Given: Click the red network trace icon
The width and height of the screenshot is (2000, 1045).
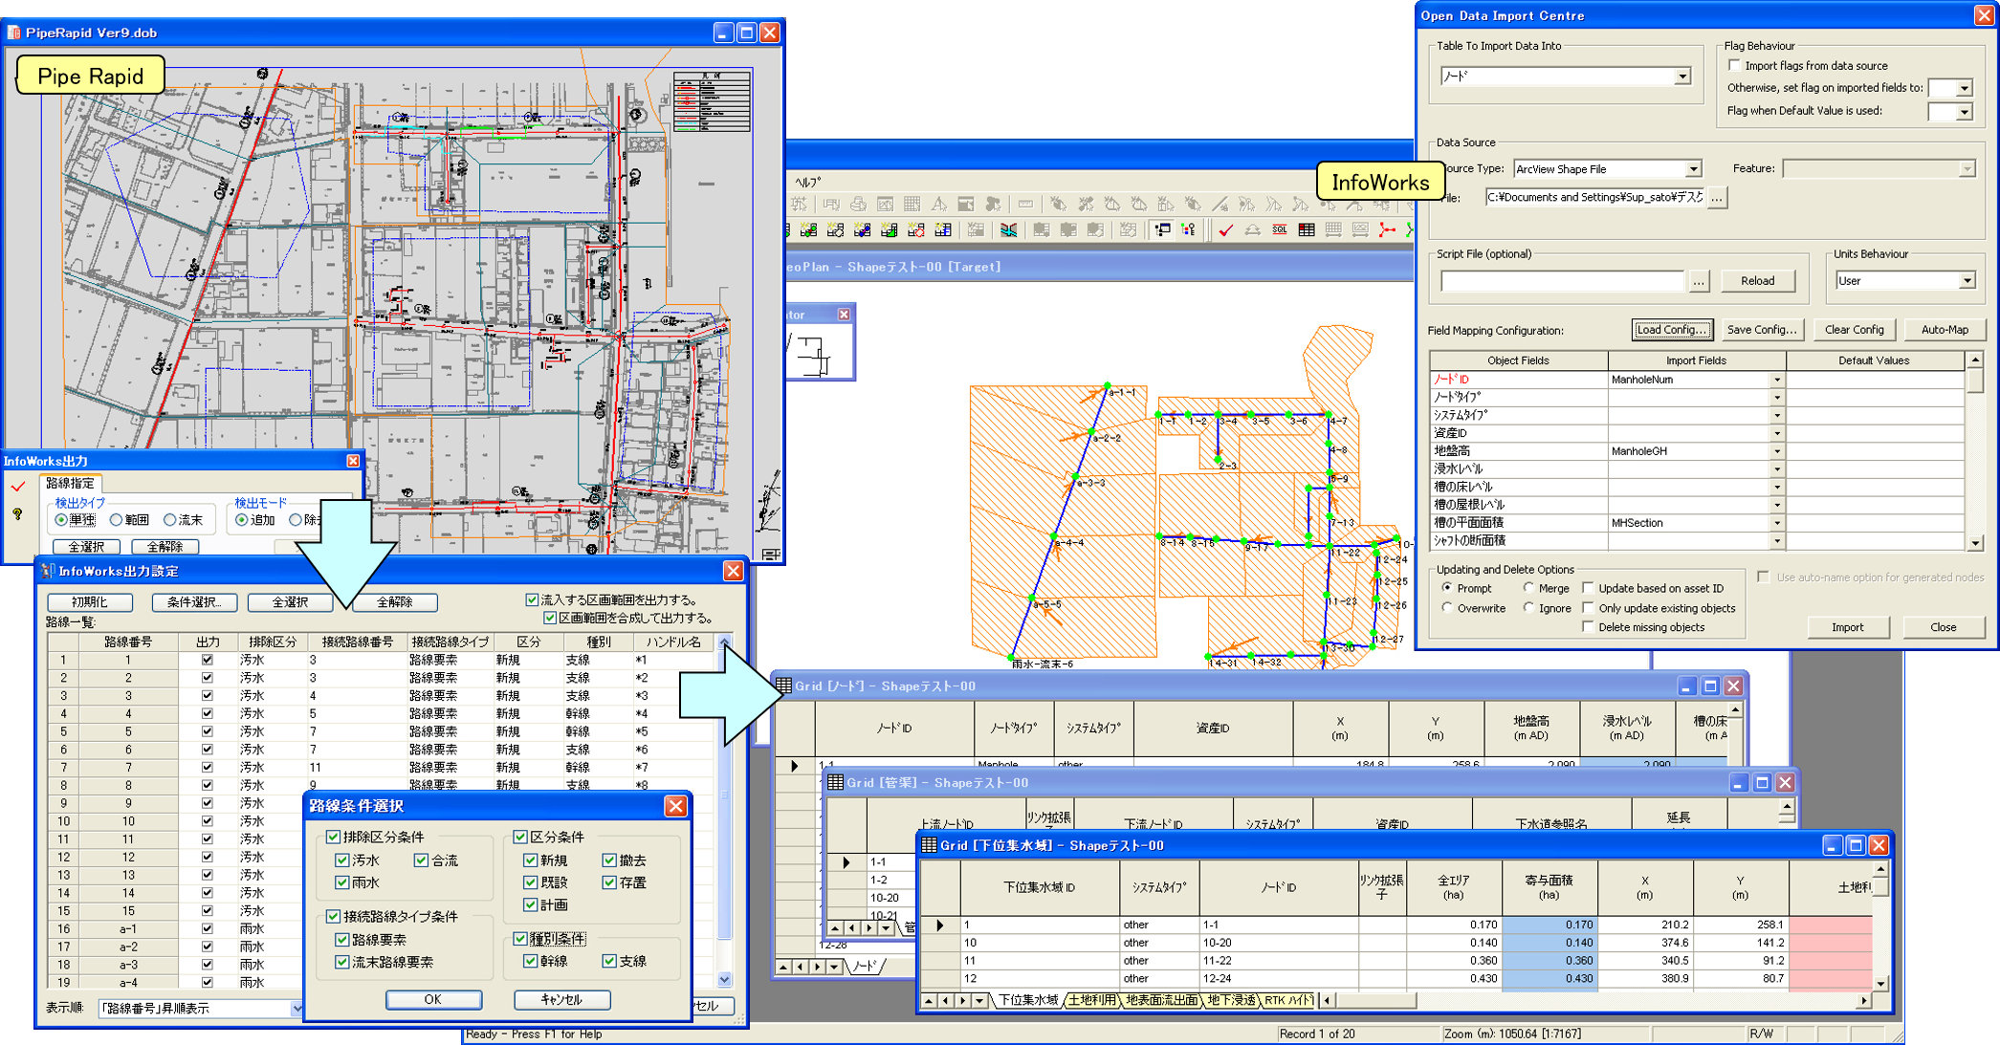Looking at the screenshot, I should click(x=1386, y=230).
